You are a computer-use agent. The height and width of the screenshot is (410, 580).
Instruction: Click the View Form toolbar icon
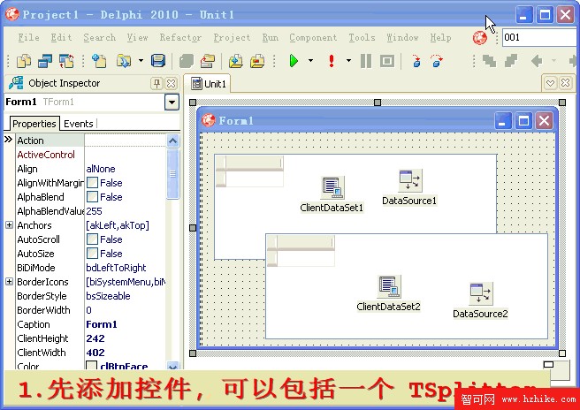tap(45, 61)
